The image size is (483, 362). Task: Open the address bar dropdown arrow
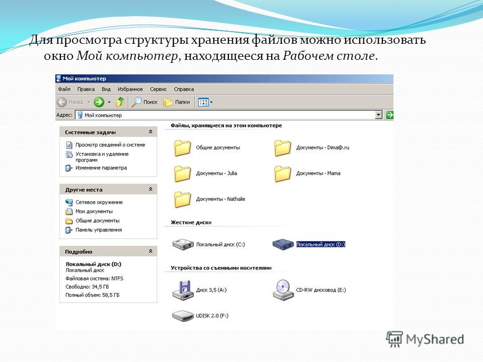[x=378, y=115]
